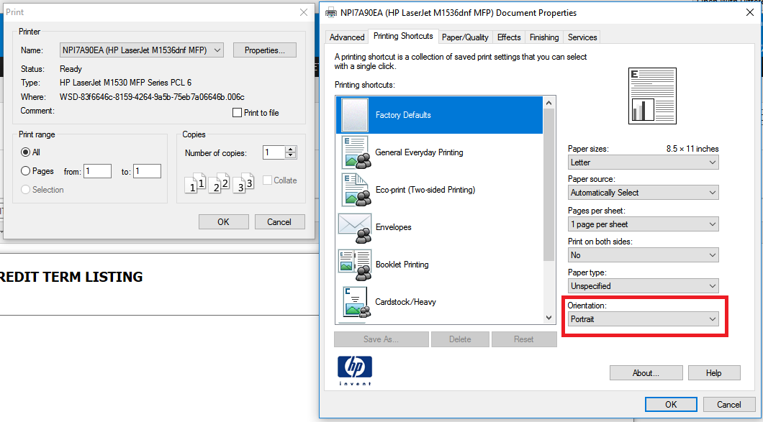Screen dimensions: 763x422
Task: Click OK in the Print dialog
Action: 223,221
